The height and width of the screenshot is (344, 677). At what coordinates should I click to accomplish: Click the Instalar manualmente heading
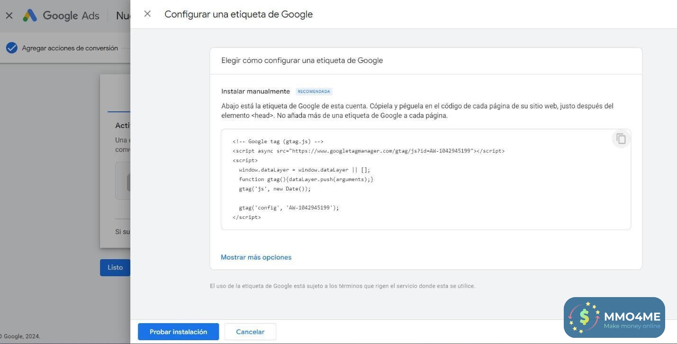[x=255, y=91]
